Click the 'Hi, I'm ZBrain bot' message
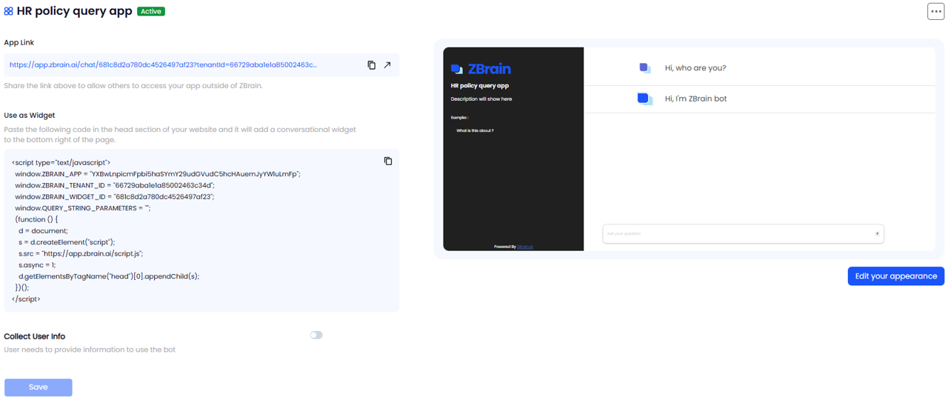Viewport: 948px width, 397px height. point(695,99)
